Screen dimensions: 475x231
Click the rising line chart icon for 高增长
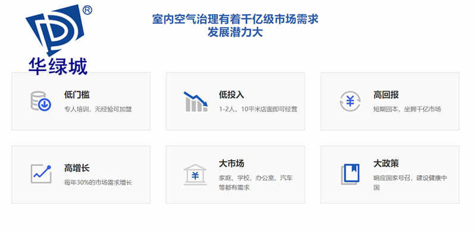[41, 174]
